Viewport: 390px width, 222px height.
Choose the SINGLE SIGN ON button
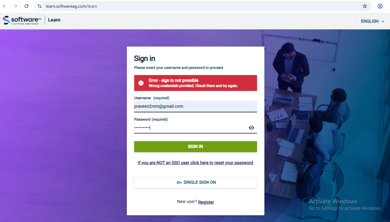coord(195,182)
